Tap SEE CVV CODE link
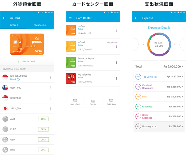The width and height of the screenshot is (186, 155). [x=26, y=62]
